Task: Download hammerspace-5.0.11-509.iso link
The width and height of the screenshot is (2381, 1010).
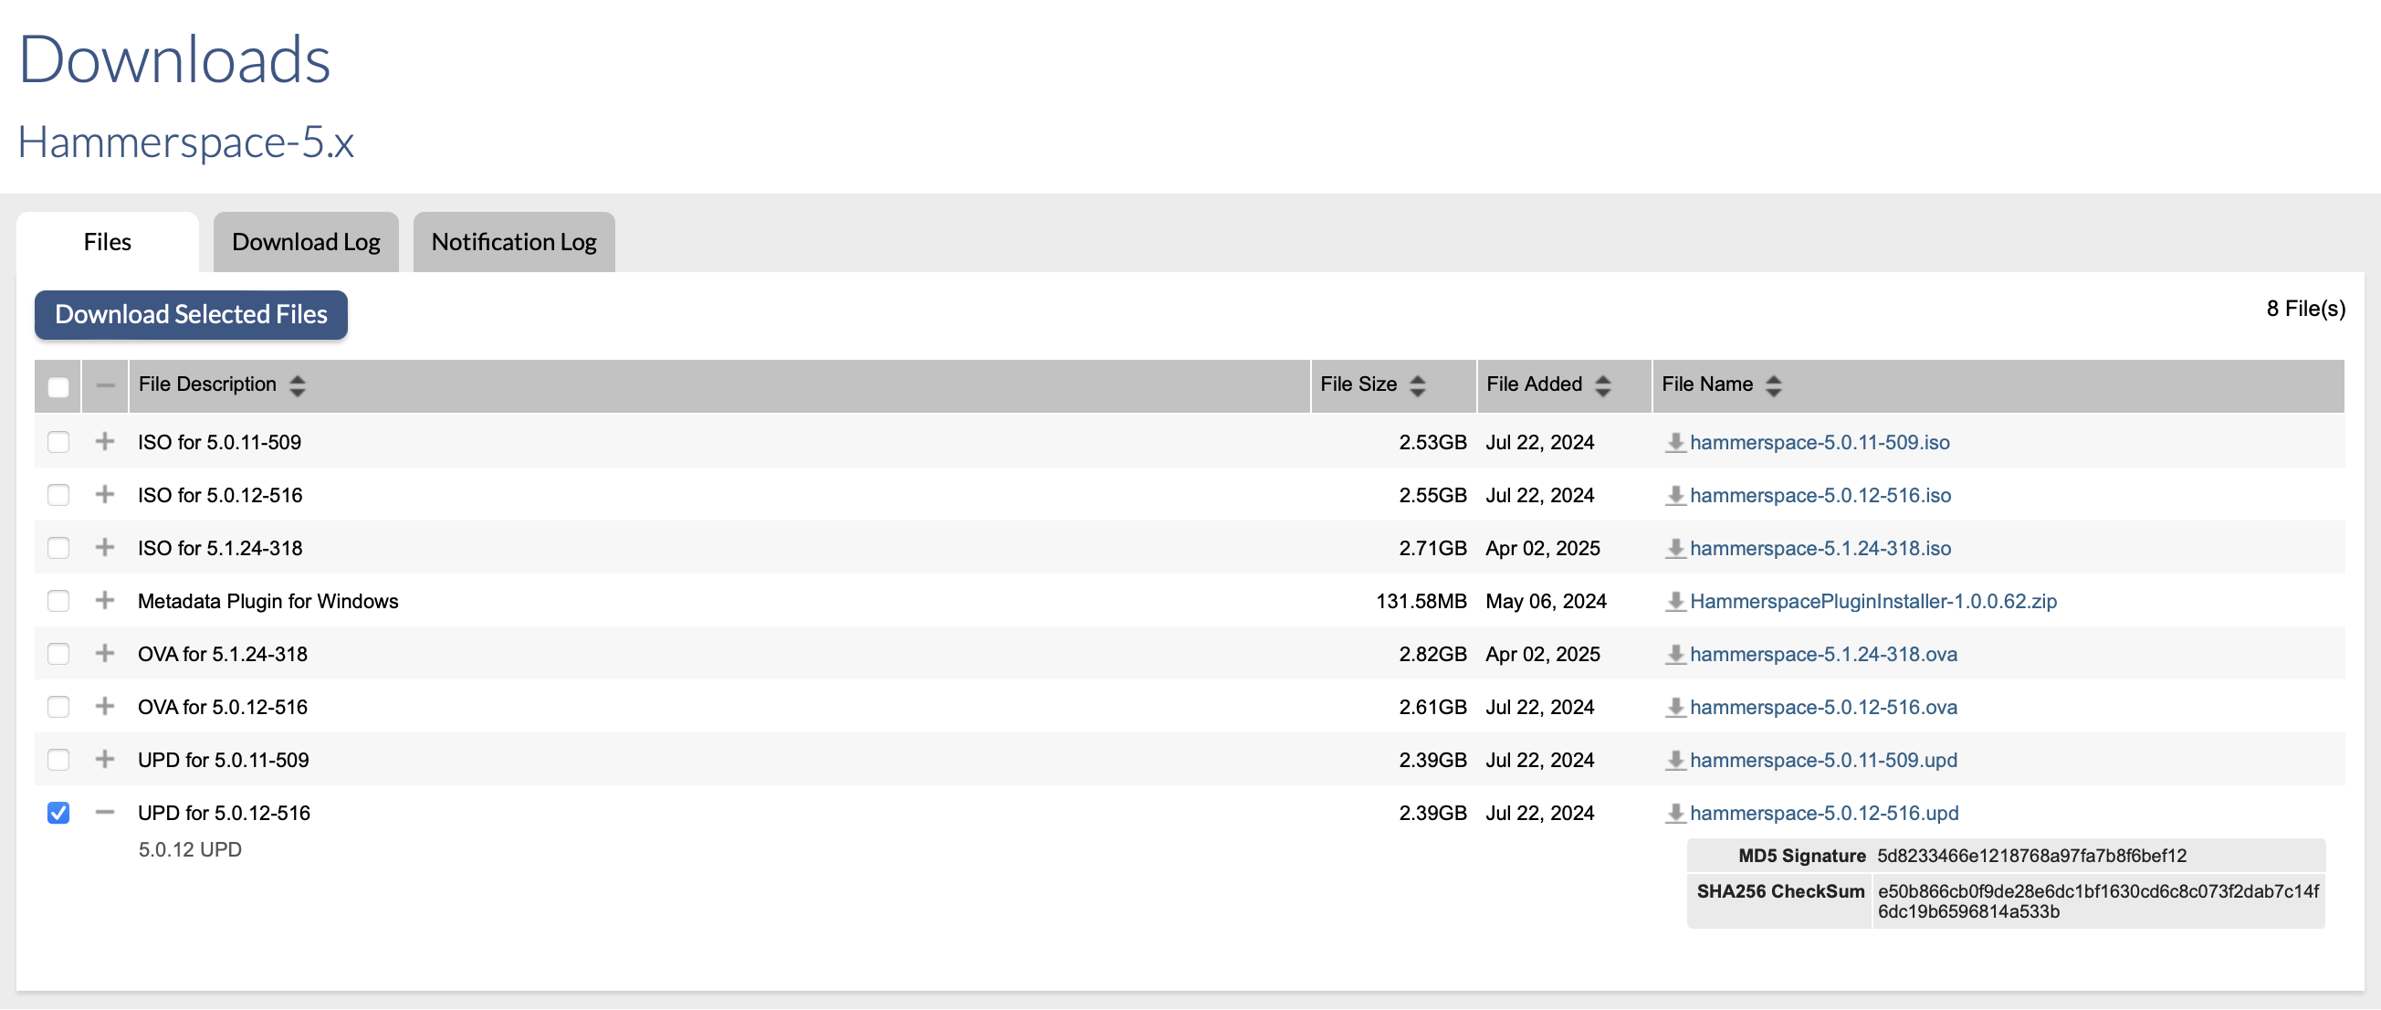Action: coord(1819,443)
